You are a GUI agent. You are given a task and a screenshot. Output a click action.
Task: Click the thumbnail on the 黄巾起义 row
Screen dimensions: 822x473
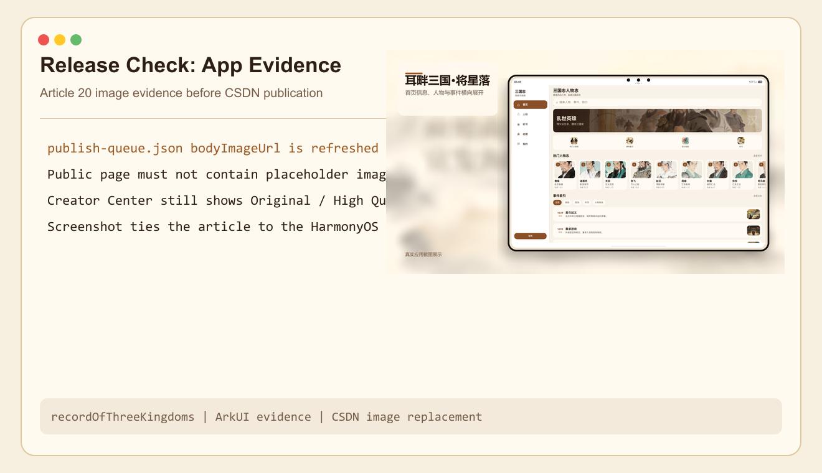coord(753,214)
